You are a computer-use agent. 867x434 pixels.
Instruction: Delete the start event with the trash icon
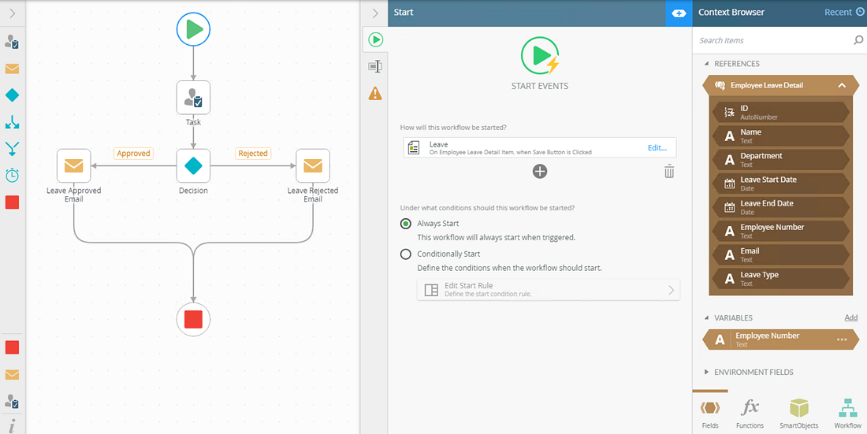(x=668, y=171)
